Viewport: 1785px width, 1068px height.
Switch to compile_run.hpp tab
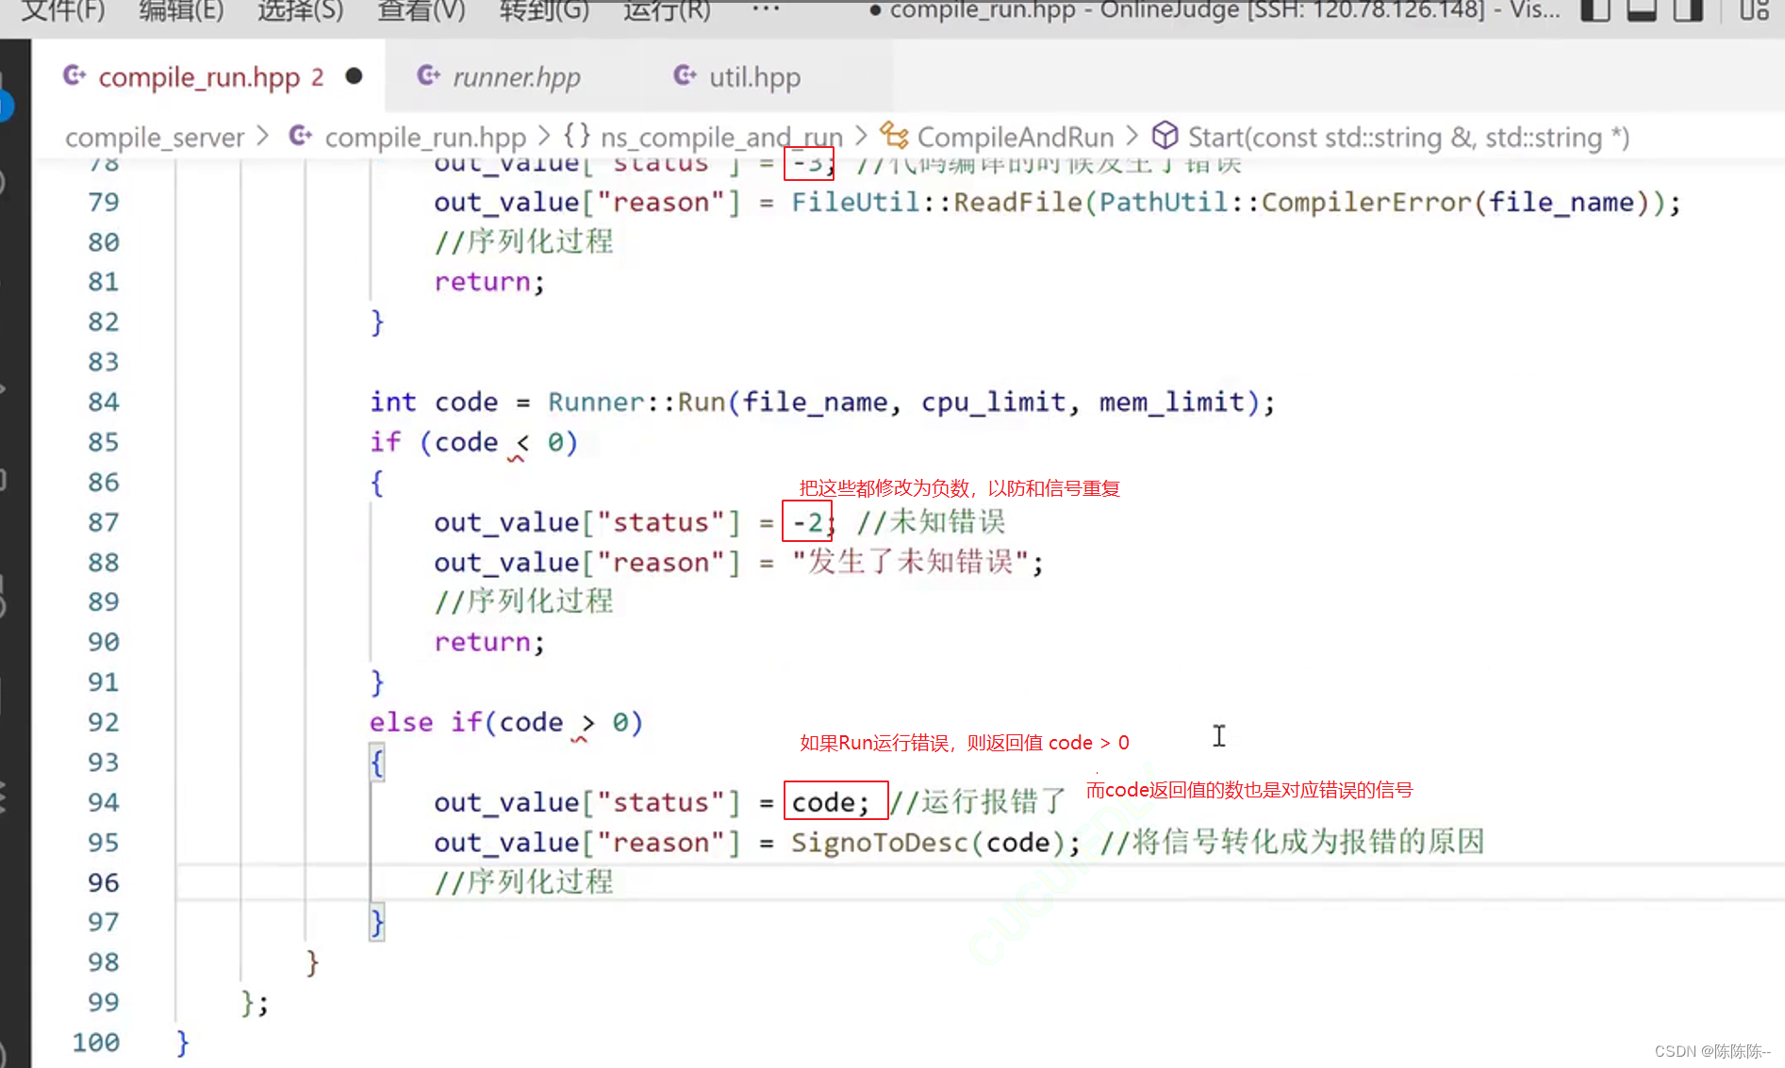[x=210, y=76]
